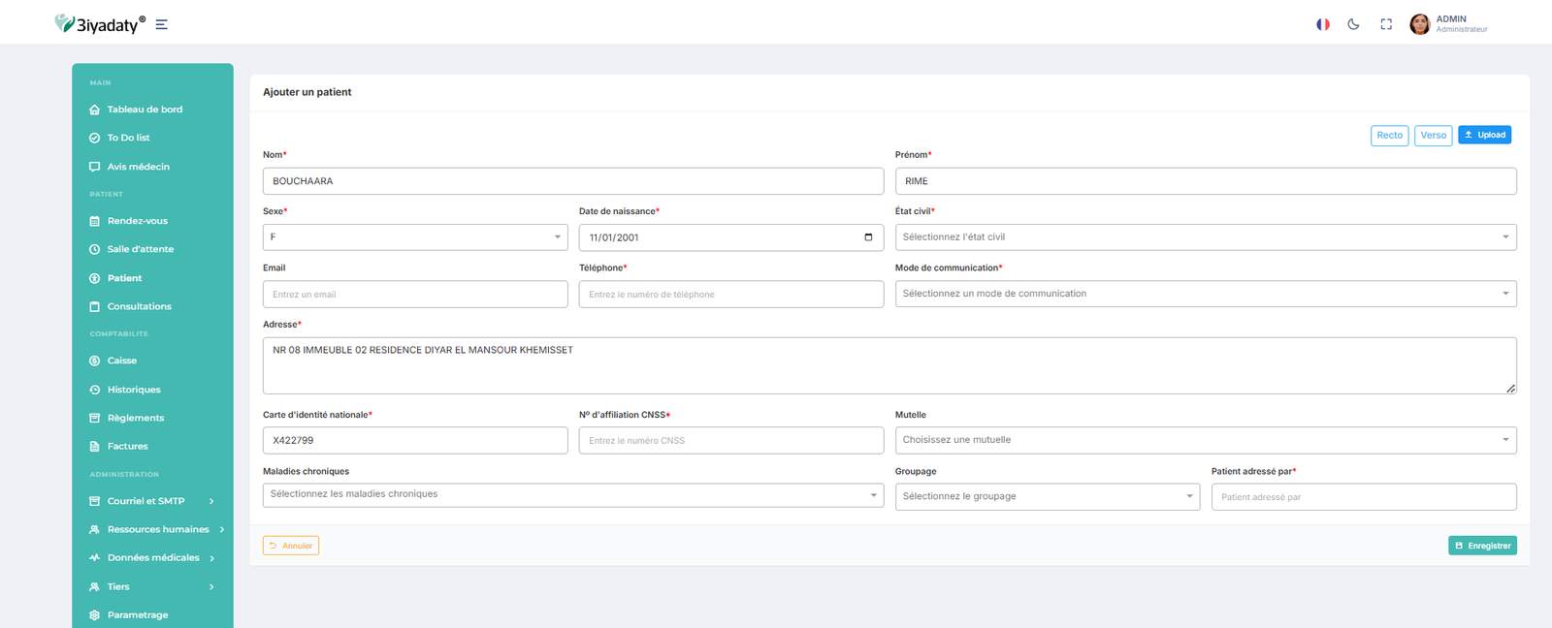Screen dimensions: 1552x628
Task: Click the Salle d'attente clock icon
Action: 95,249
